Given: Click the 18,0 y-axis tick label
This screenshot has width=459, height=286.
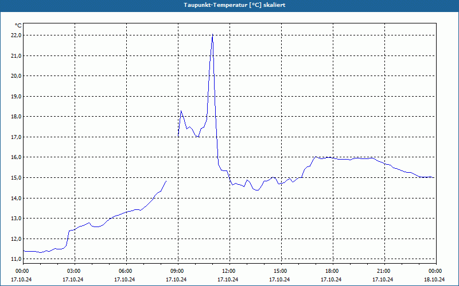Looking at the screenshot, I should [16, 117].
